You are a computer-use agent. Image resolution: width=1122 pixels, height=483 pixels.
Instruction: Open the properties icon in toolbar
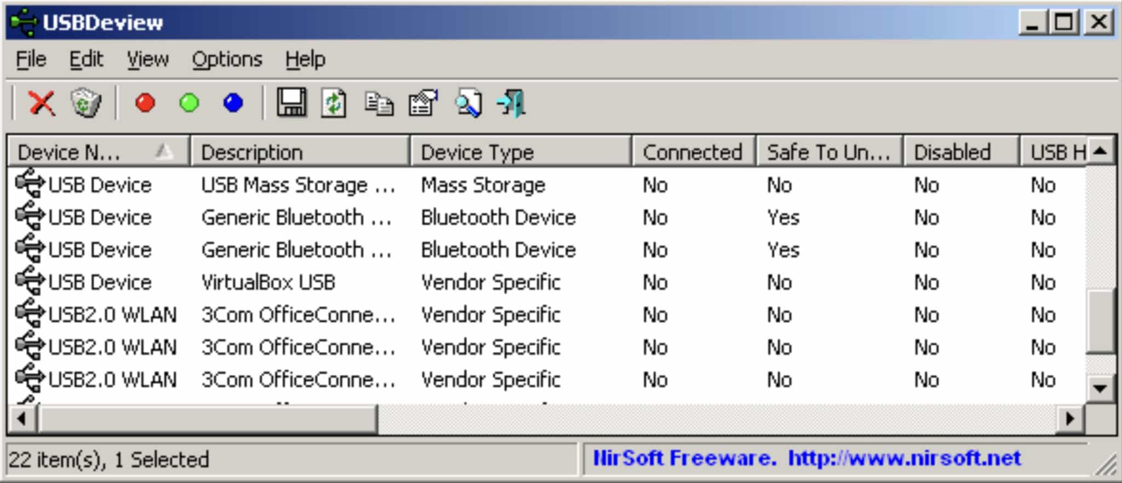pyautogui.click(x=423, y=103)
